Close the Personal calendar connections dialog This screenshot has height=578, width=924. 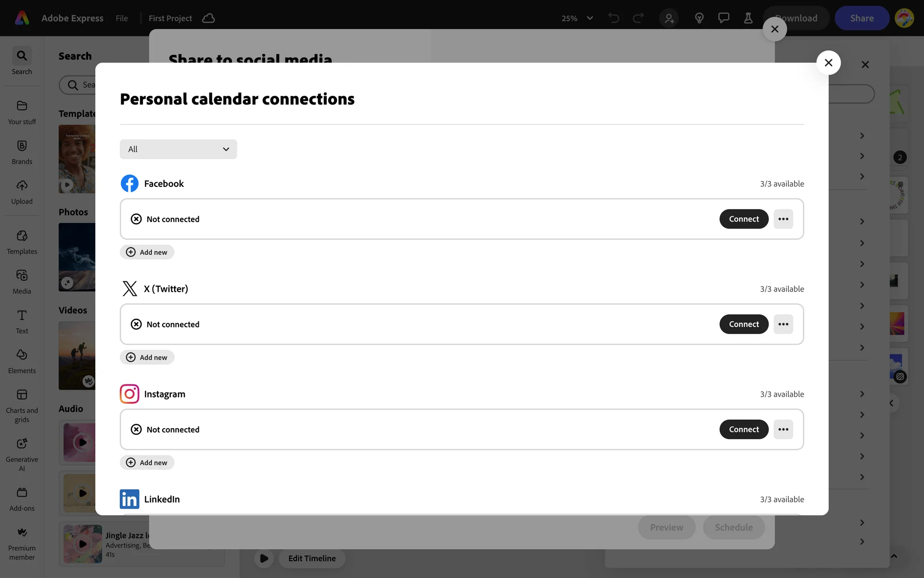click(828, 63)
